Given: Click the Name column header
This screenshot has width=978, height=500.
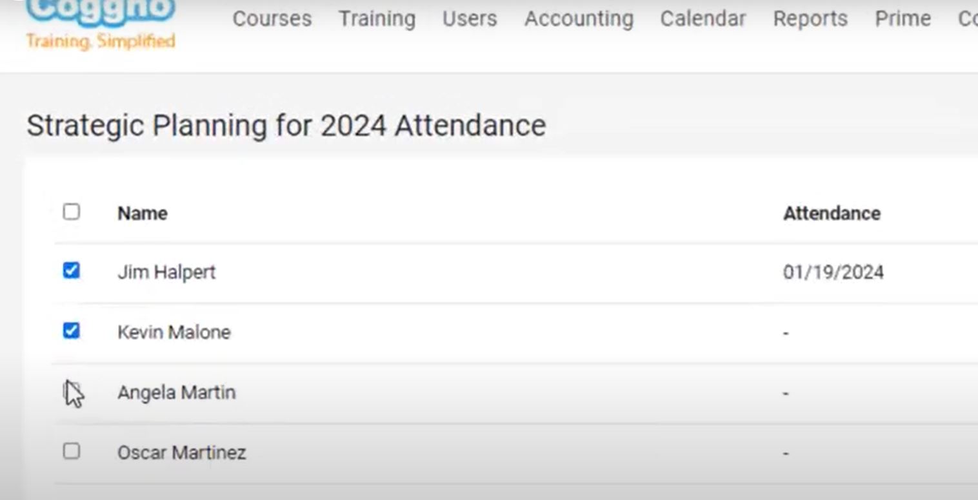Looking at the screenshot, I should coord(143,213).
